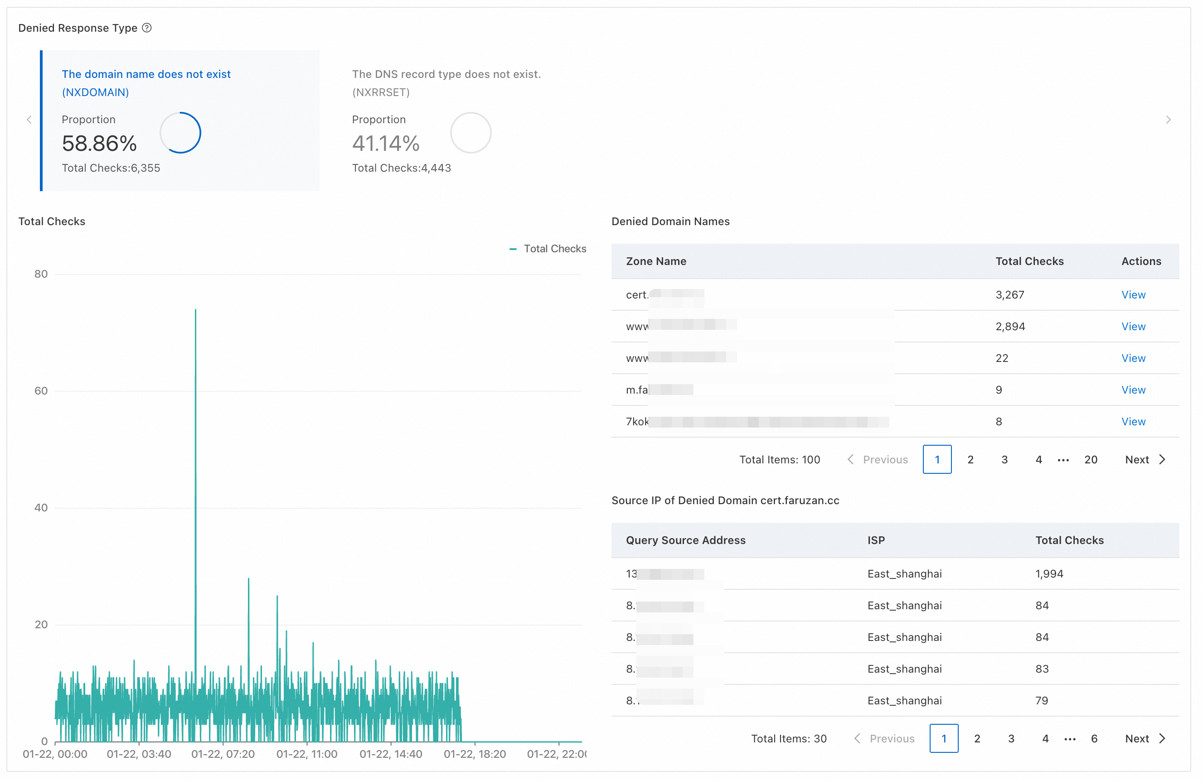The height and width of the screenshot is (780, 1203).
Task: Jump to page 20 of Denied Domain Names
Action: coord(1090,460)
